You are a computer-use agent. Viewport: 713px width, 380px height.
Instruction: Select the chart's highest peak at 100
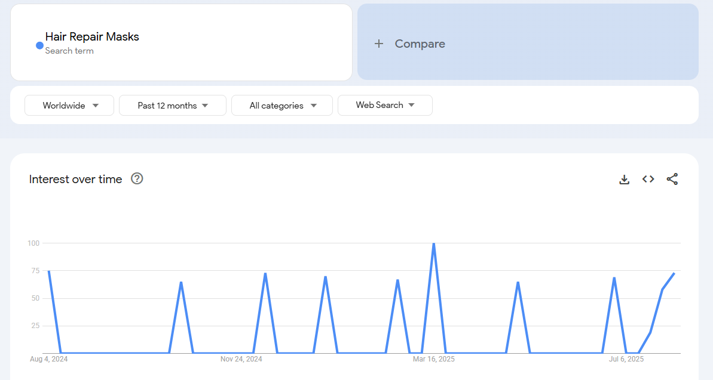(433, 243)
